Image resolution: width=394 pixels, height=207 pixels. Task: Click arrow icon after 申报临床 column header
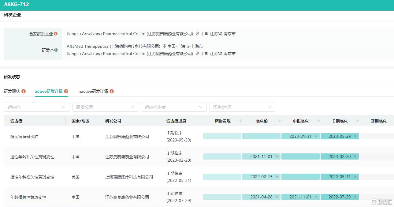click(x=319, y=121)
